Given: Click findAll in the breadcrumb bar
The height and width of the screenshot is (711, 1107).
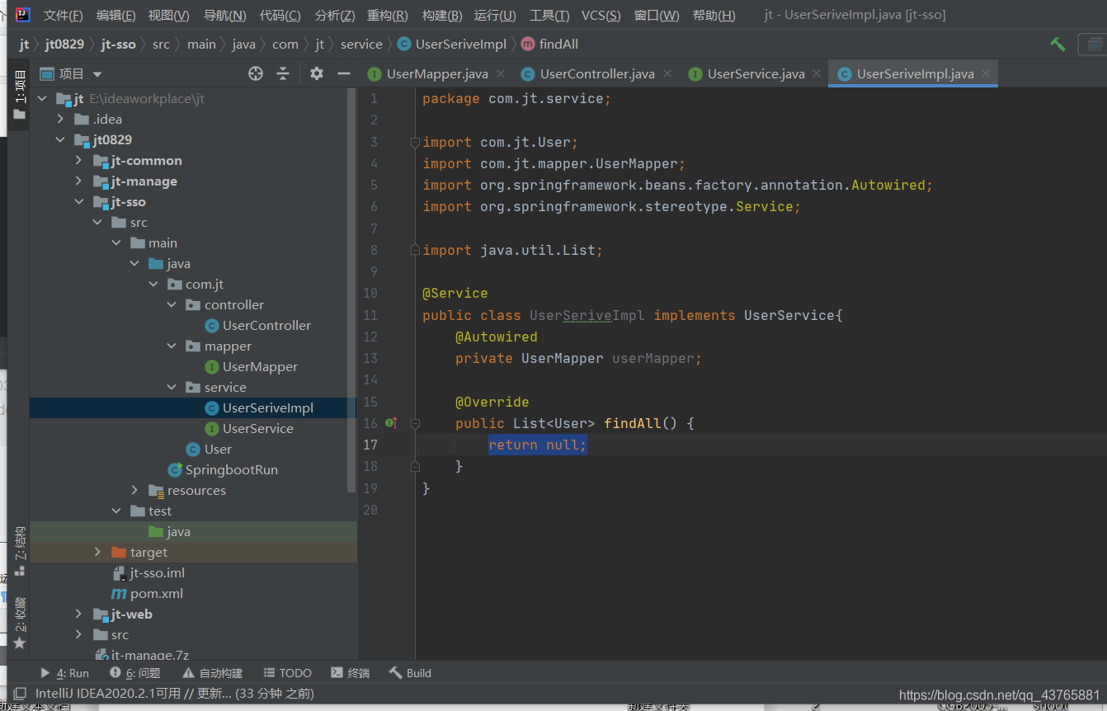Looking at the screenshot, I should point(549,45).
